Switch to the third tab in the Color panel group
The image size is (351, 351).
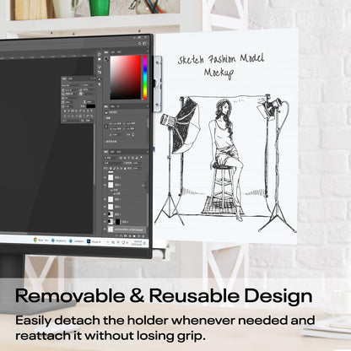[x=119, y=52]
